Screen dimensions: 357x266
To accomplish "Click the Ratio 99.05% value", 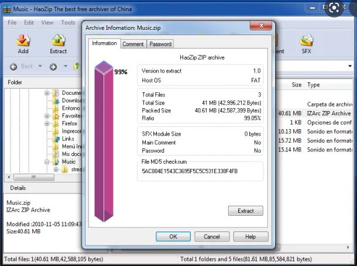I will [x=252, y=118].
